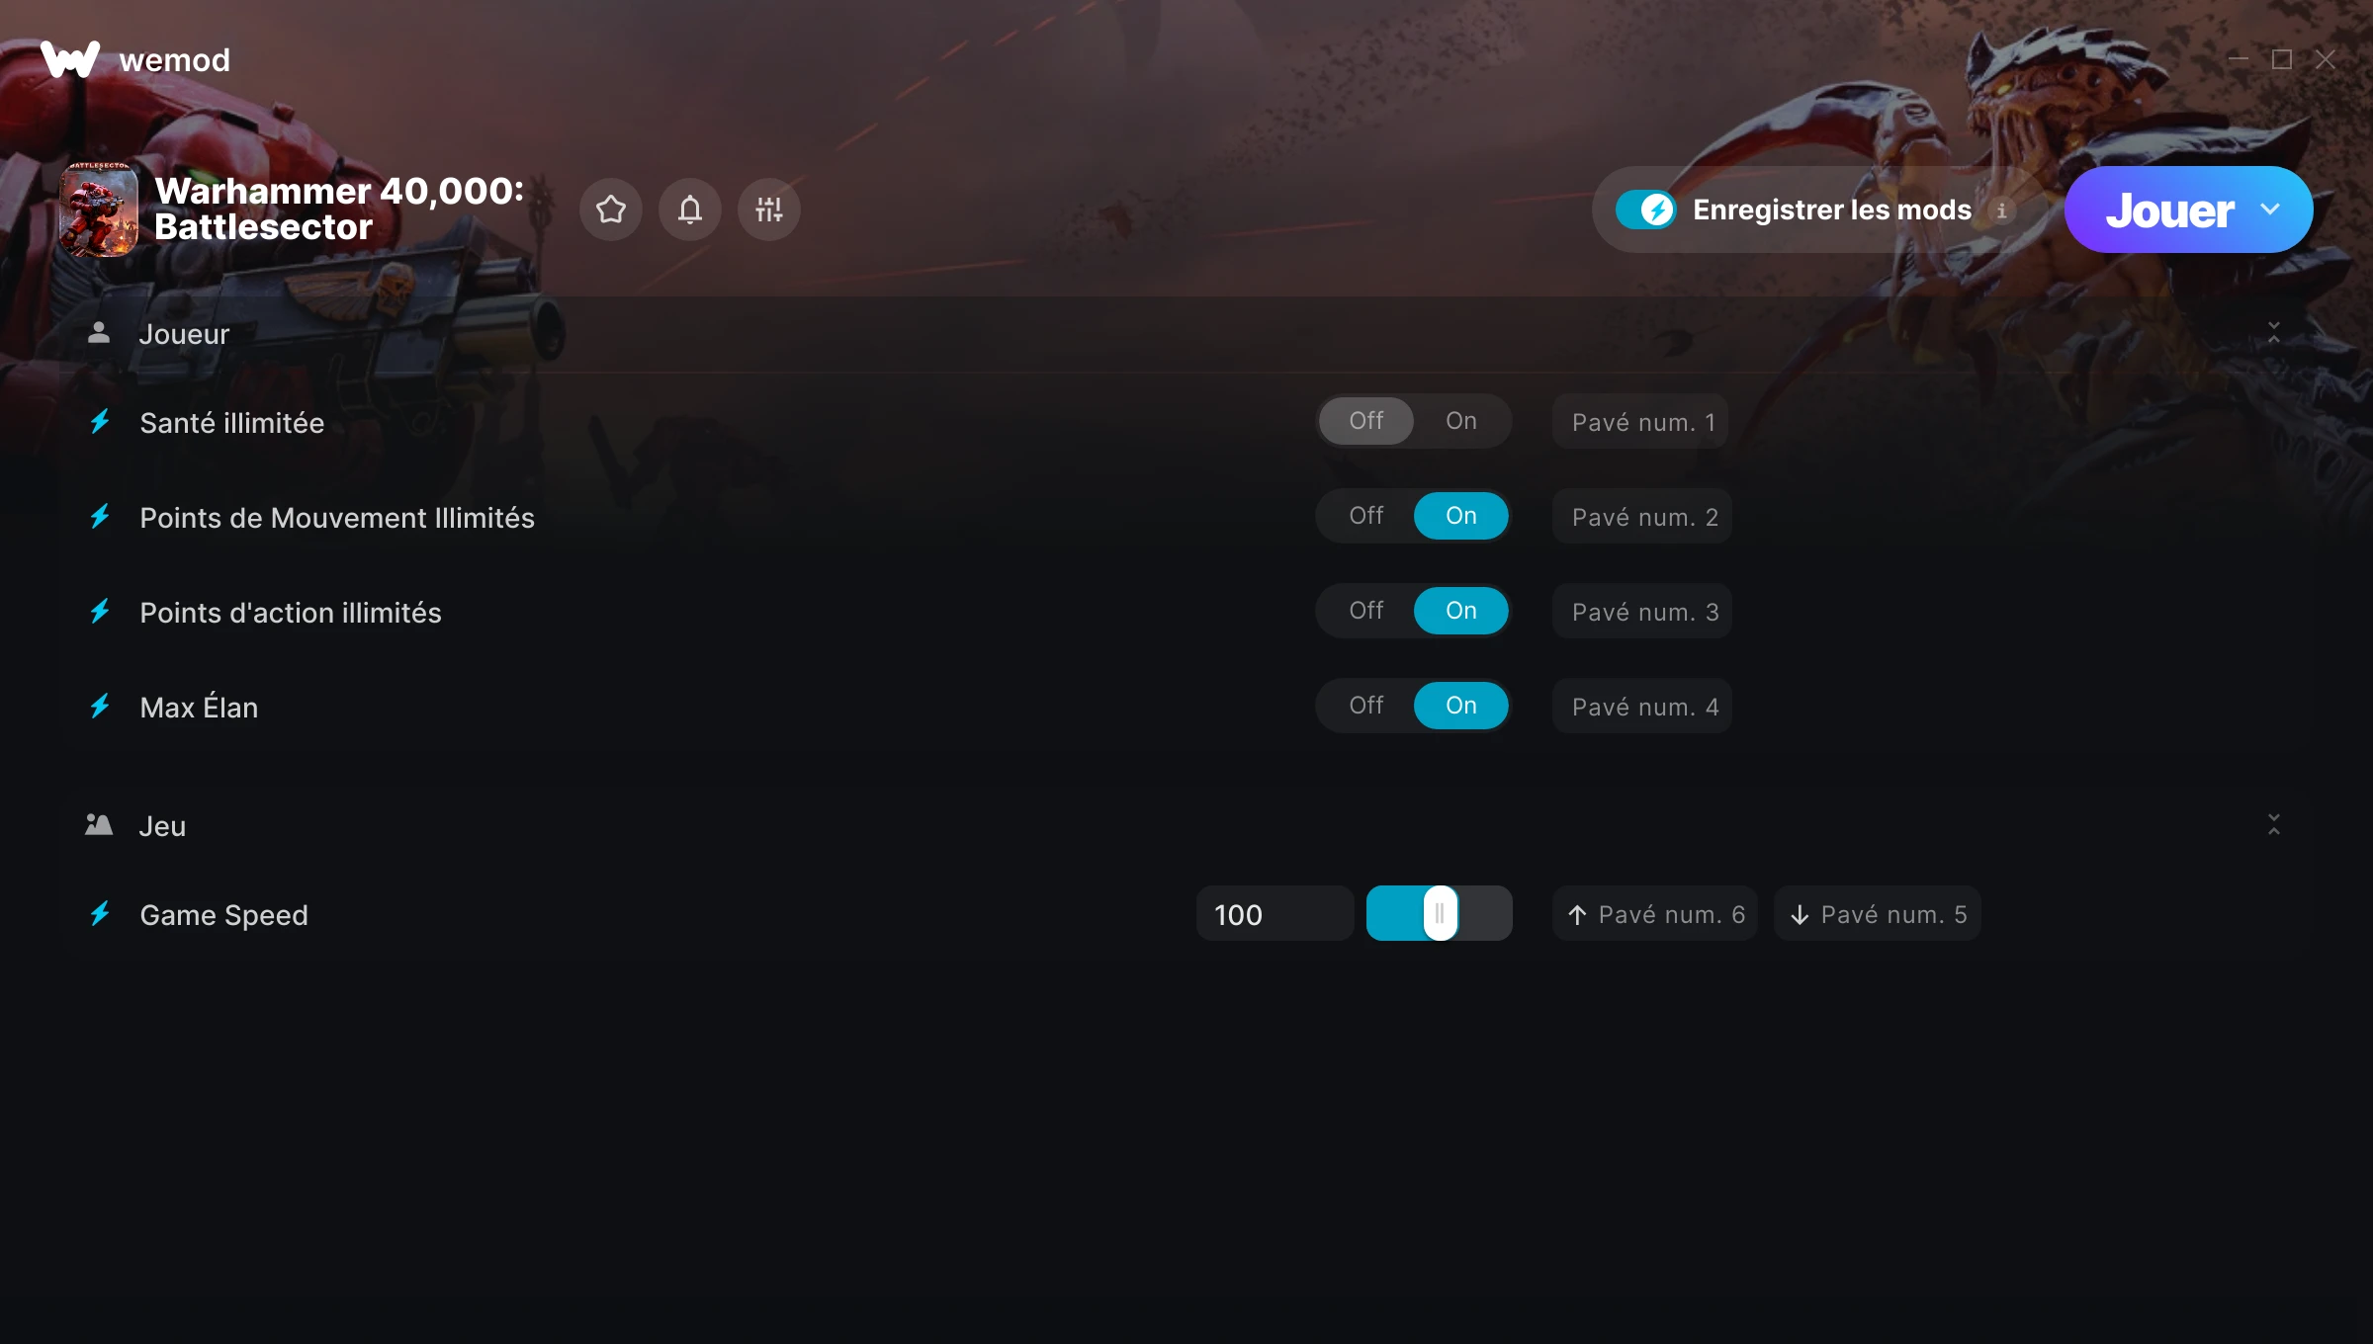This screenshot has width=2373, height=1344.
Task: Click the info icon beside Enregistrer les mods
Action: click(x=2001, y=210)
